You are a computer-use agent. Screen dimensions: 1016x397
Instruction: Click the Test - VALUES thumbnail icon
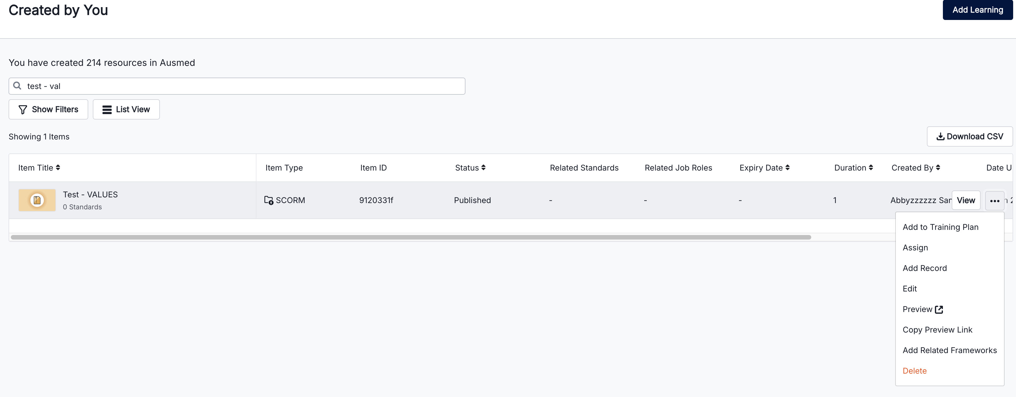coord(37,200)
